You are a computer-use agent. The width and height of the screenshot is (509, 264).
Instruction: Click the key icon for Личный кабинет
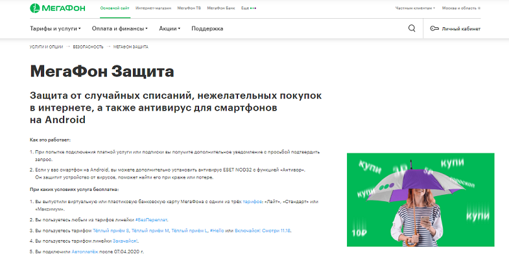(434, 28)
